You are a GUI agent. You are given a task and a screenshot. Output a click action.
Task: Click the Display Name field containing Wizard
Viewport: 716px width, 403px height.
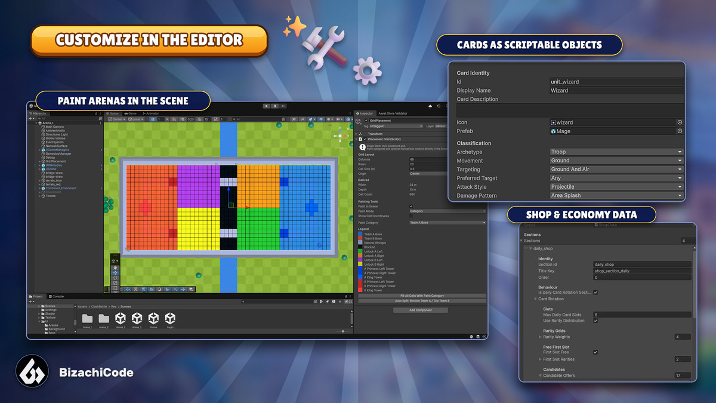[617, 91]
